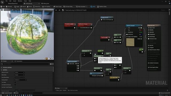
Task: Click TestLatLong in the breadcrumb
Action: coord(69,10)
